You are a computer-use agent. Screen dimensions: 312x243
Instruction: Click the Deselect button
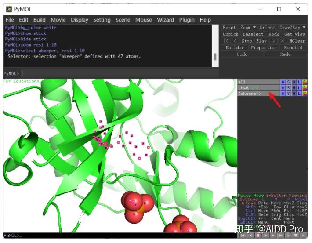[253, 34]
